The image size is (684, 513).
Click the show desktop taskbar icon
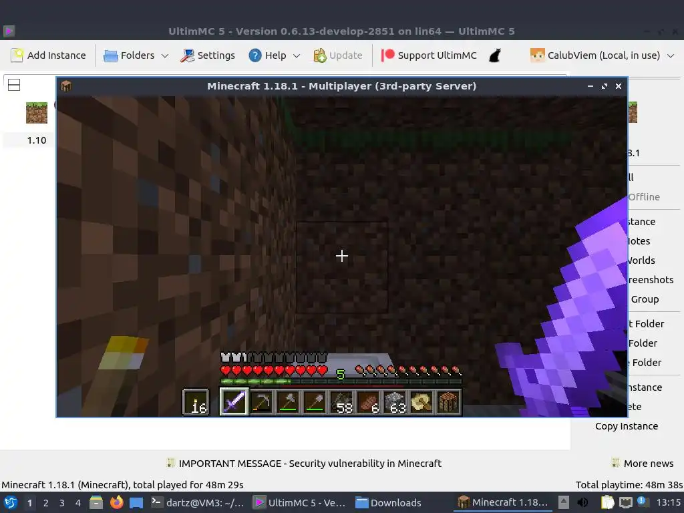click(x=136, y=502)
